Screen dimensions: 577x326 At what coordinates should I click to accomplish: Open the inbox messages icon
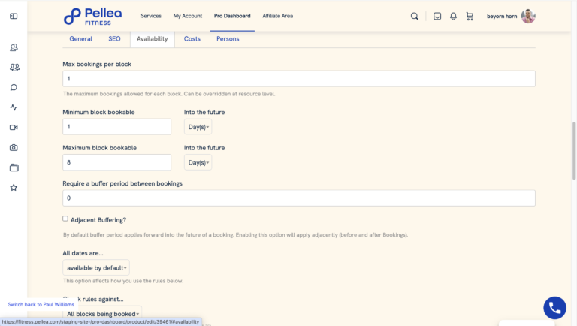click(437, 17)
